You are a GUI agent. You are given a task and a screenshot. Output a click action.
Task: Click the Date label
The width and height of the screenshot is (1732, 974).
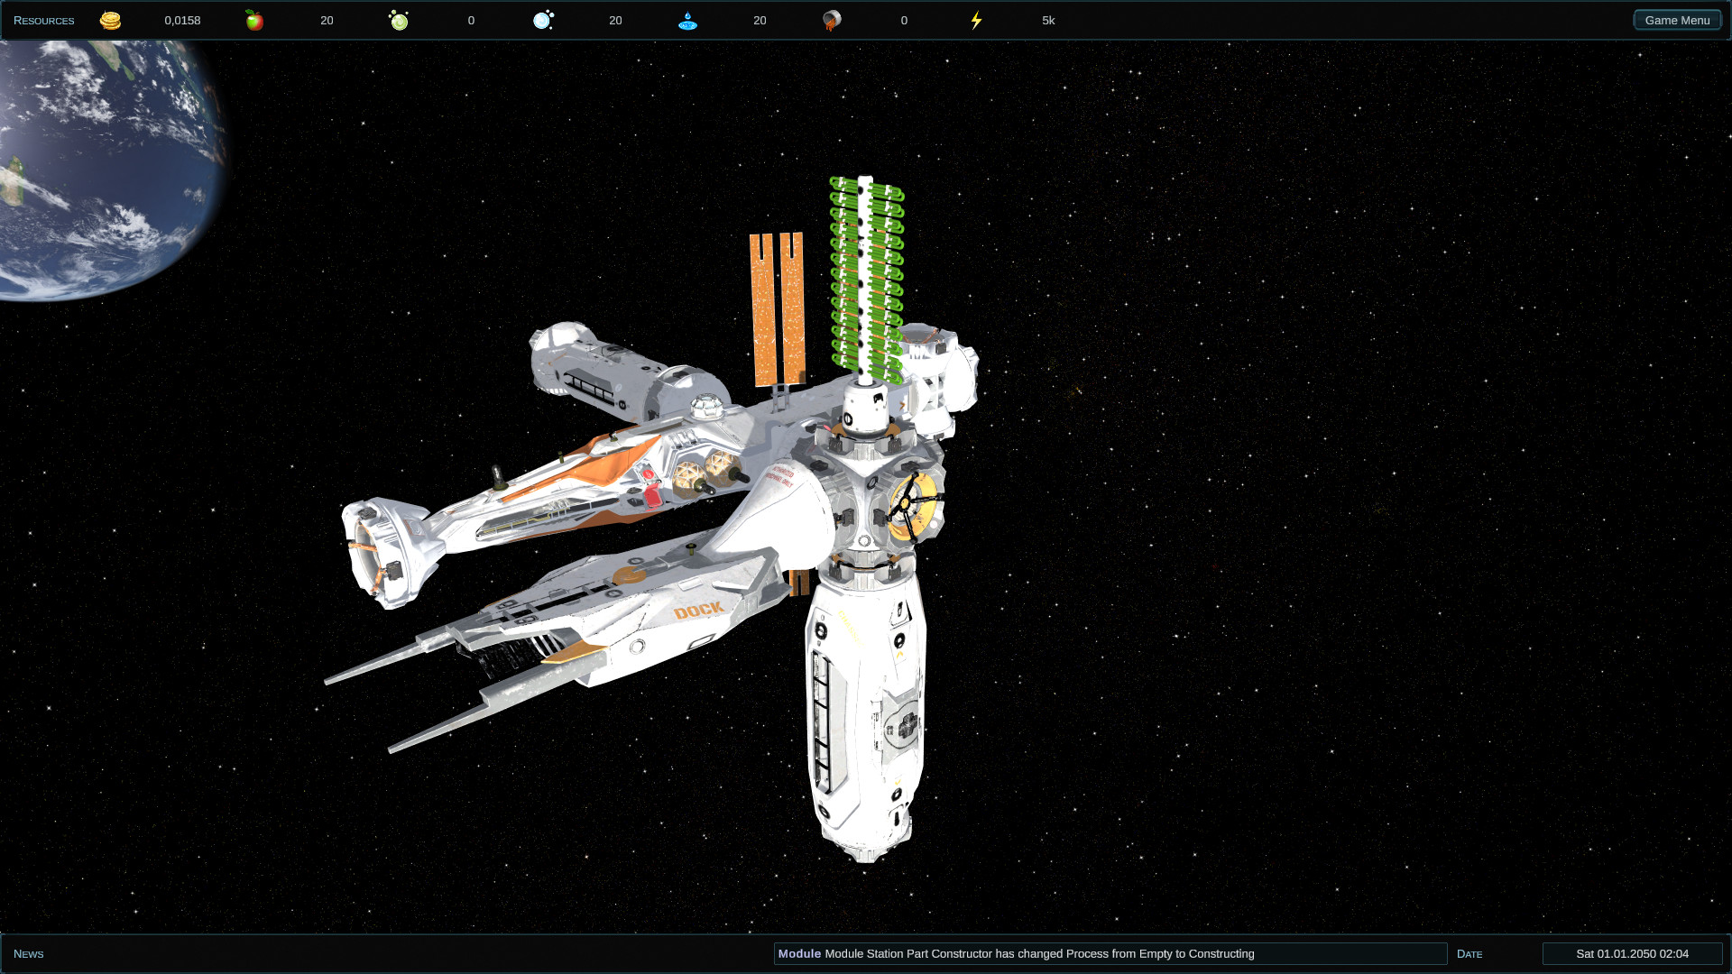click(1469, 953)
